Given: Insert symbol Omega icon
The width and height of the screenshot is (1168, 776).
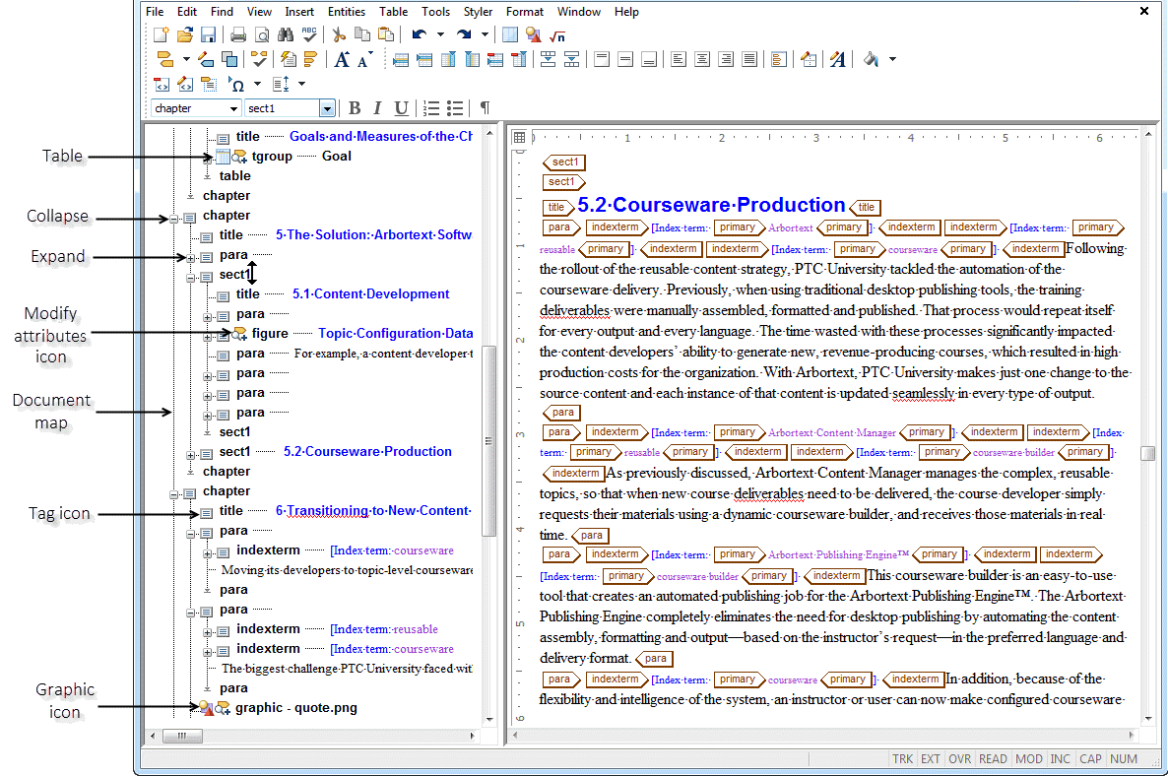Looking at the screenshot, I should (235, 84).
